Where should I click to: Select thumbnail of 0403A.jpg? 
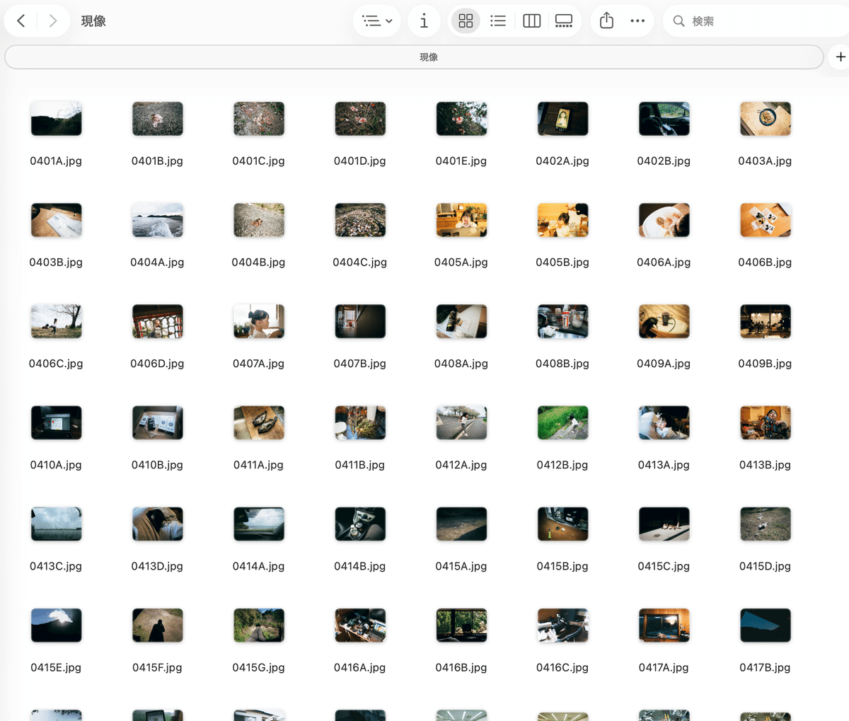click(x=765, y=119)
